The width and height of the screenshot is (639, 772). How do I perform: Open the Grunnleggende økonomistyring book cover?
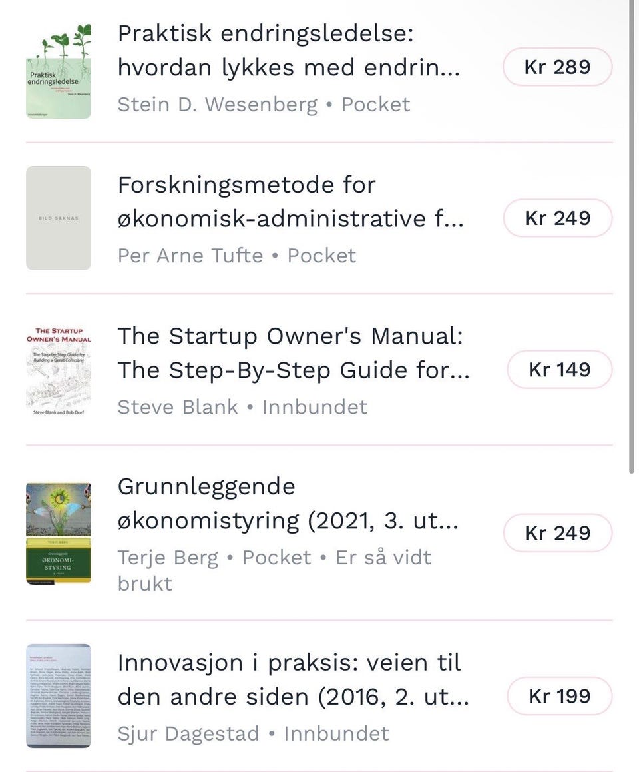pyautogui.click(x=59, y=534)
